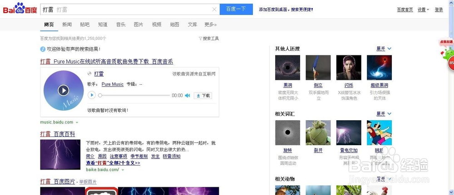Click the 跳跃 cartoon thumbnail
This screenshot has height=195, width=454.
click(x=379, y=133)
